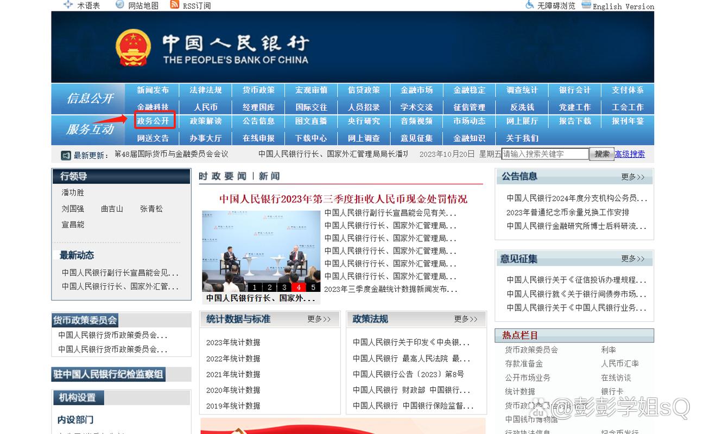The image size is (704, 434).
Task: Click the 无障碍浏览 accessibility icon
Action: pyautogui.click(x=530, y=5)
